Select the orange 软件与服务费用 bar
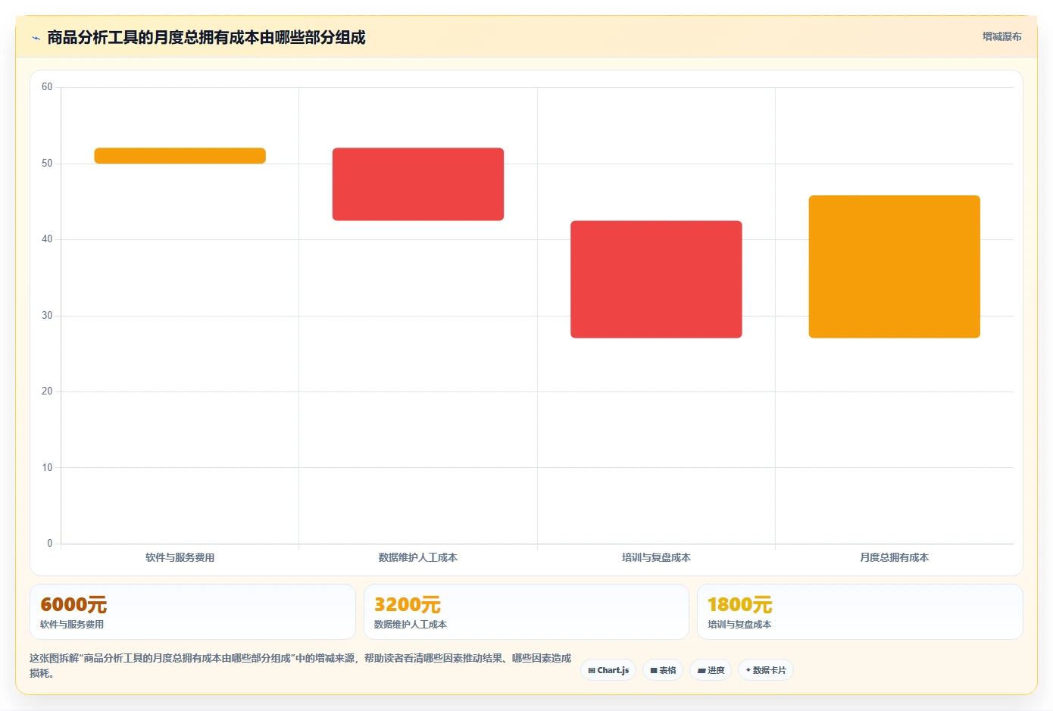This screenshot has width=1053, height=711. pyautogui.click(x=180, y=156)
